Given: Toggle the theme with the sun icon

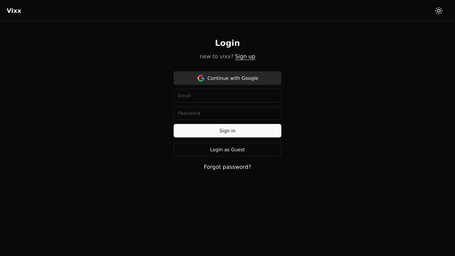Looking at the screenshot, I should pos(439,11).
